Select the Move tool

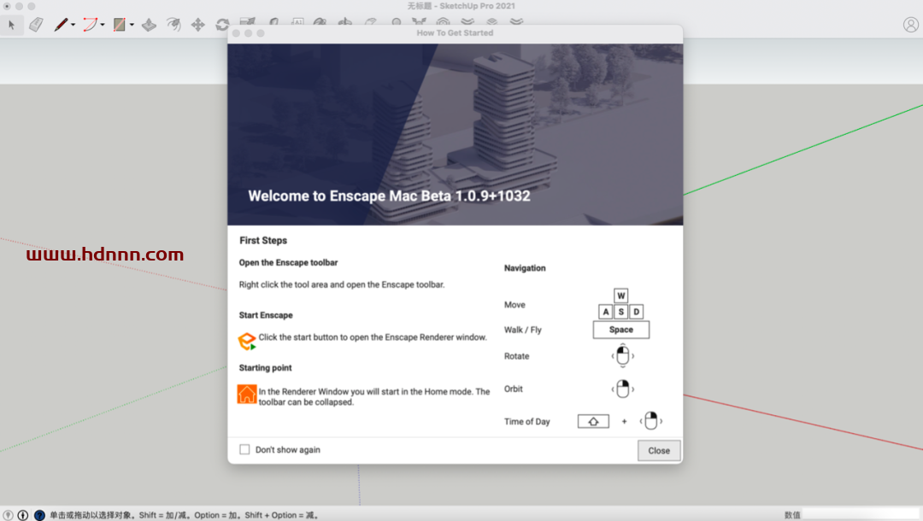pos(197,25)
